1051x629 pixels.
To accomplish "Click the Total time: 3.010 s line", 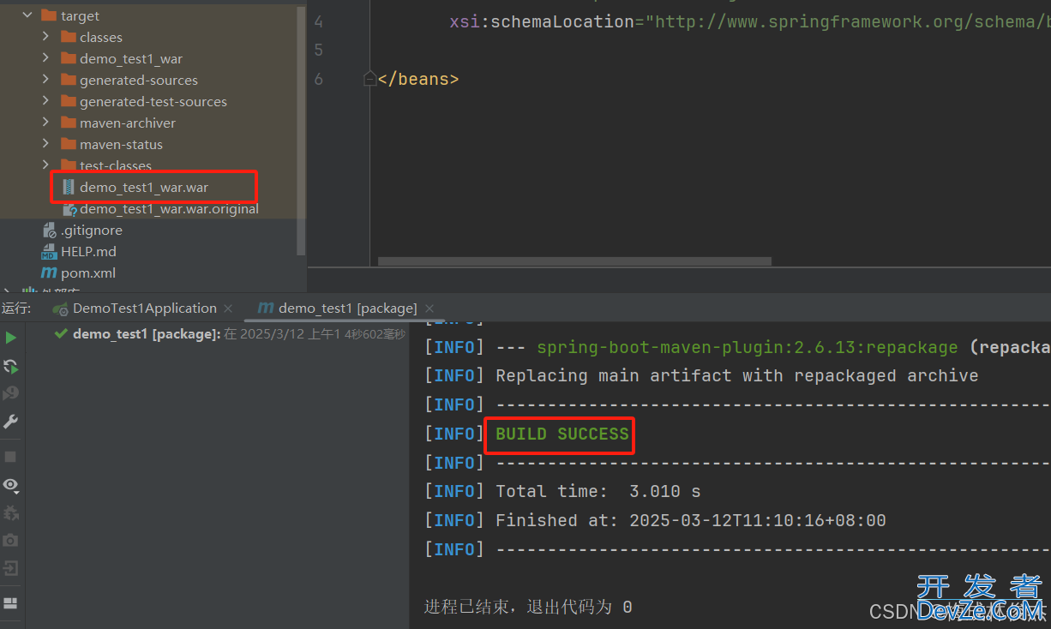I will point(598,491).
